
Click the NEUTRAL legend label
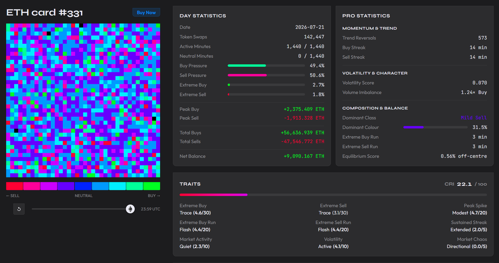tap(84, 196)
